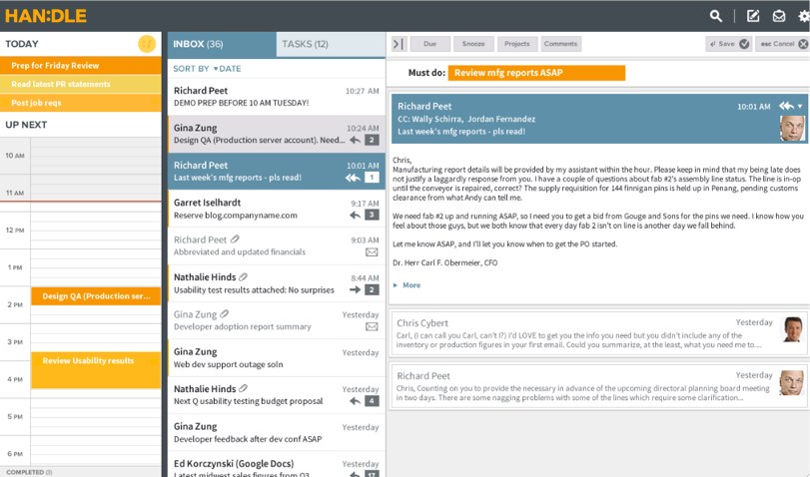Open Richard Peet Demo Prep email

(277, 97)
